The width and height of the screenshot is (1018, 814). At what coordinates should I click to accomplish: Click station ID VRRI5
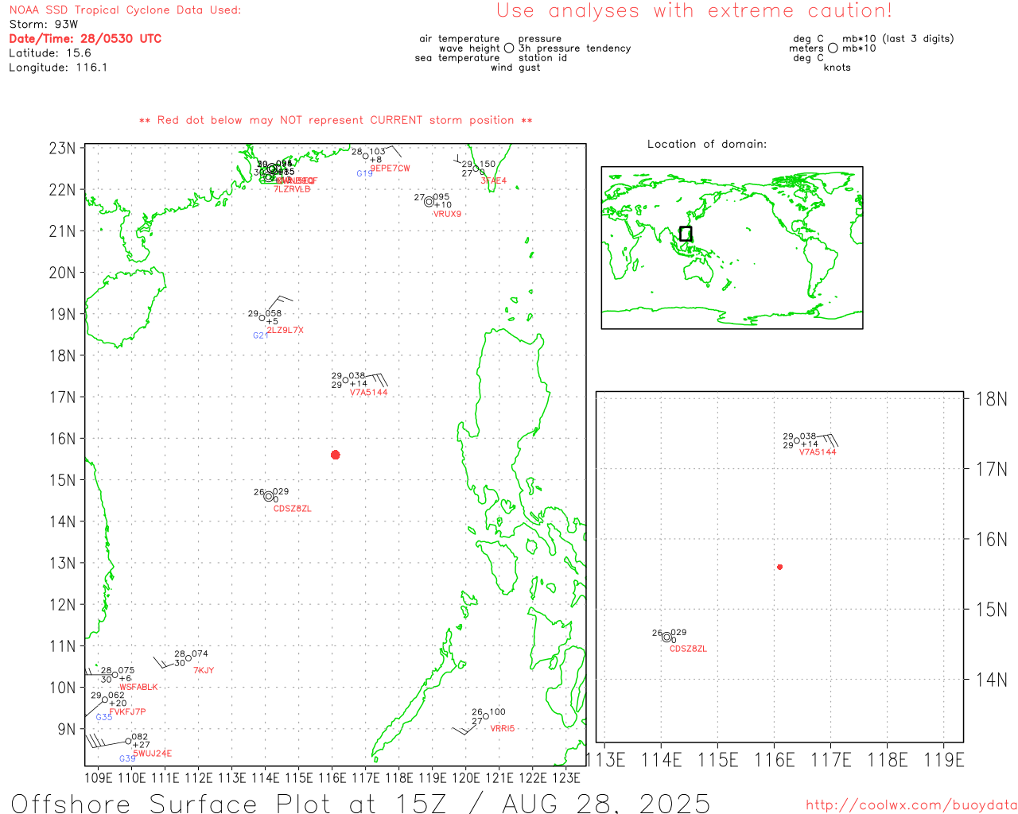(503, 729)
